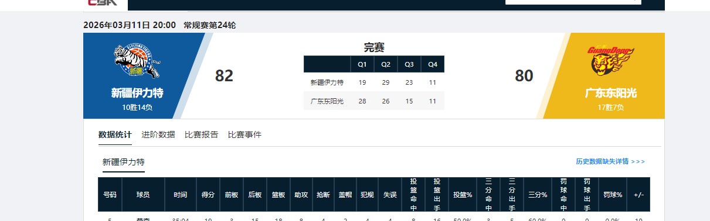Click the 失误 column header
The height and width of the screenshot is (221, 710).
(x=390, y=195)
